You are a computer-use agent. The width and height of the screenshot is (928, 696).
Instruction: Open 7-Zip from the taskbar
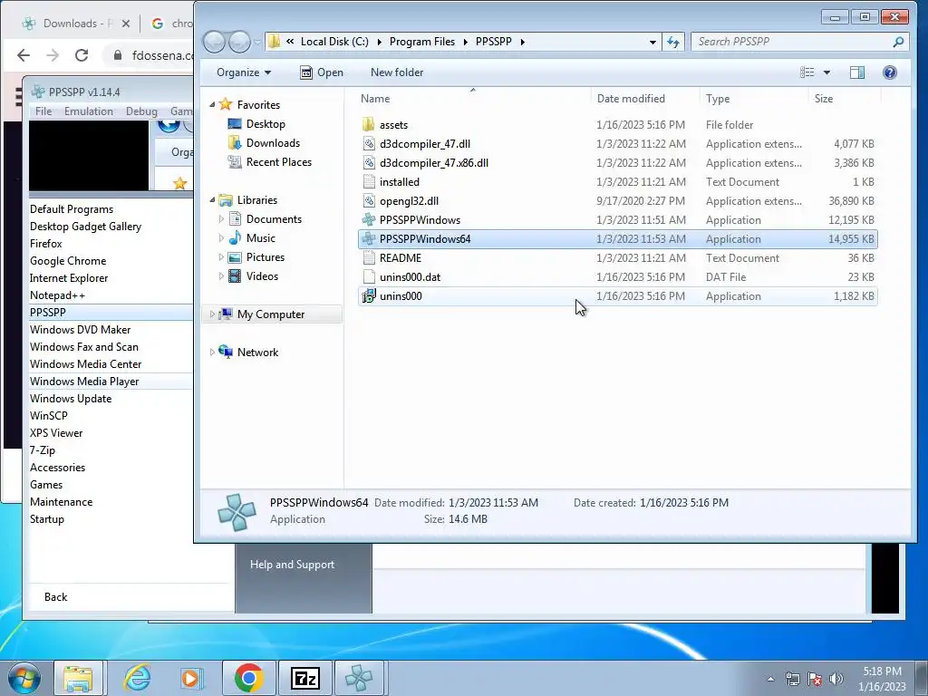[x=305, y=678]
